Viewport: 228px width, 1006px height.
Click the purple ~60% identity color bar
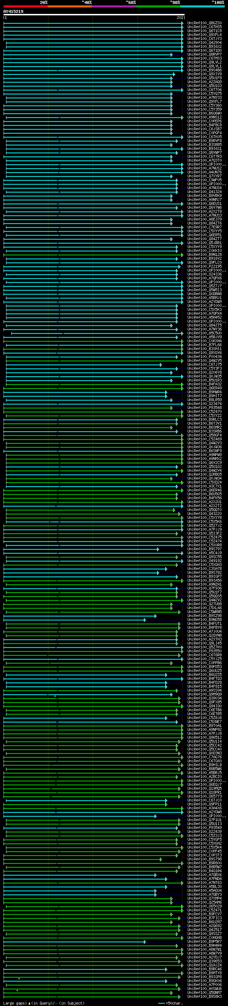114,6
